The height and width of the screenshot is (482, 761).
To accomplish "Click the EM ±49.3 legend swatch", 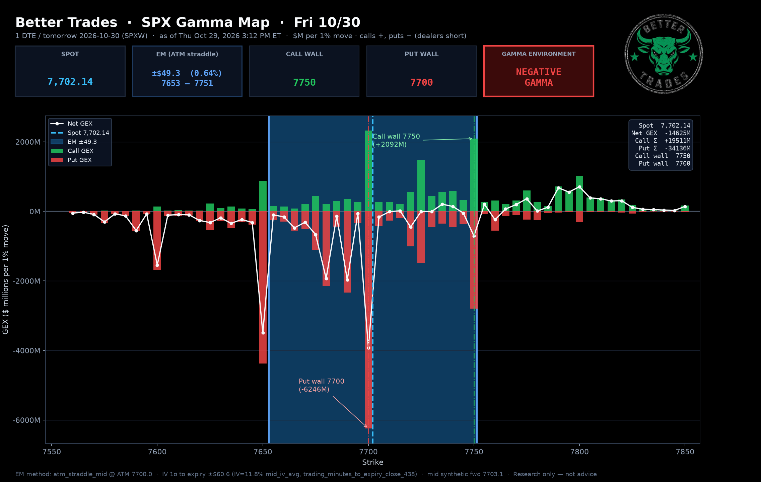I will pos(57,142).
